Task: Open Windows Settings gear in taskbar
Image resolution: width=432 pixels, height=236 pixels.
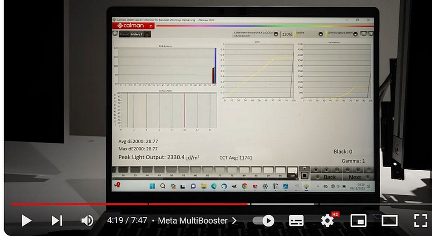Action: coord(265,186)
